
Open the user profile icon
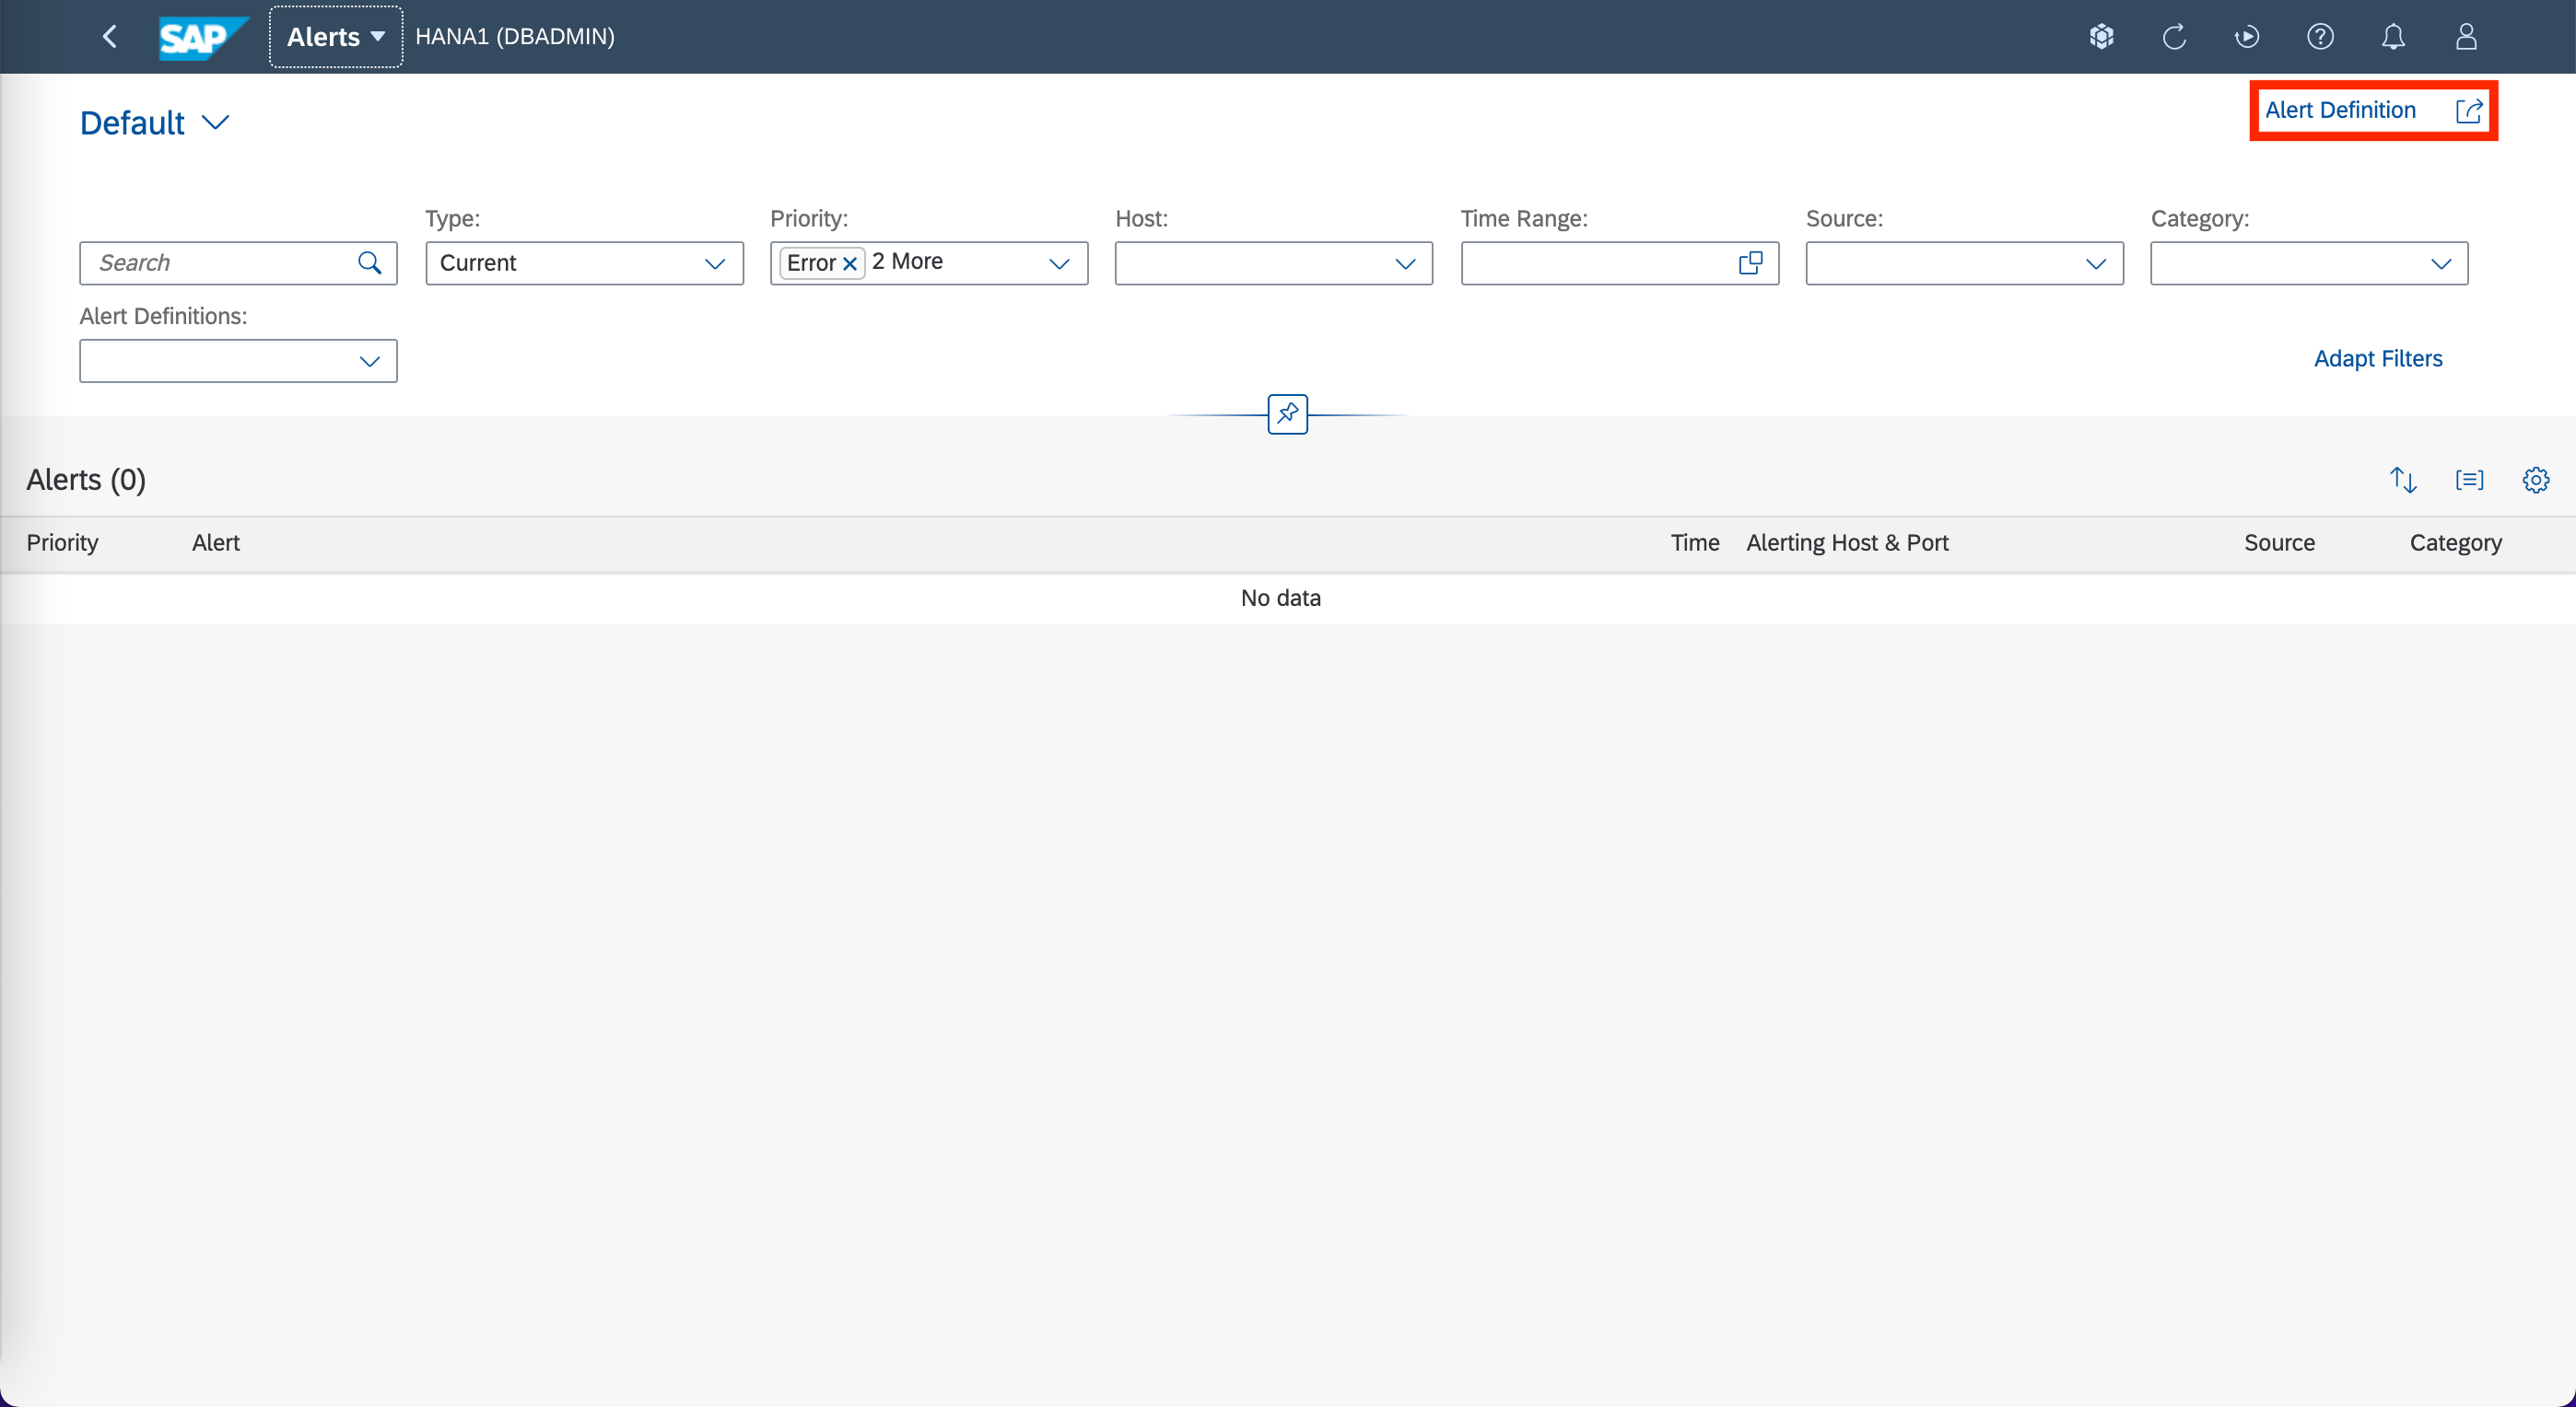[x=2466, y=37]
